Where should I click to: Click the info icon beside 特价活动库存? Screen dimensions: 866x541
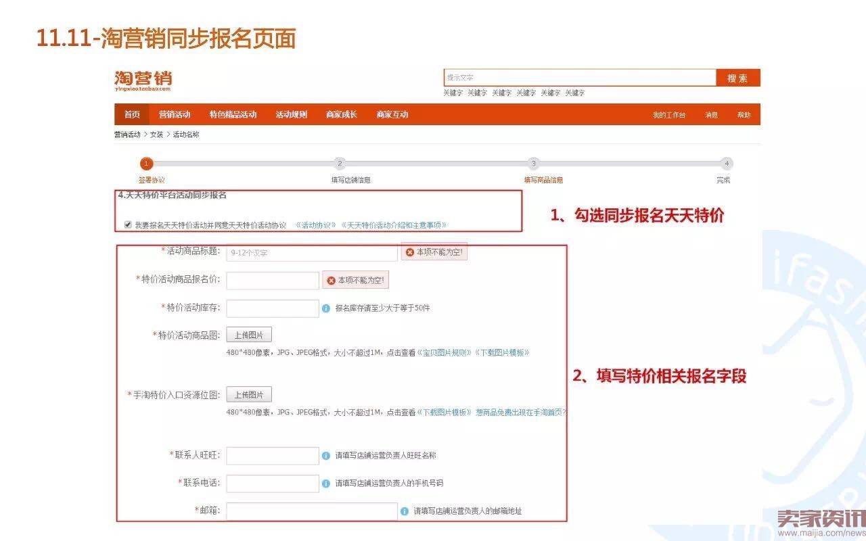(x=326, y=308)
